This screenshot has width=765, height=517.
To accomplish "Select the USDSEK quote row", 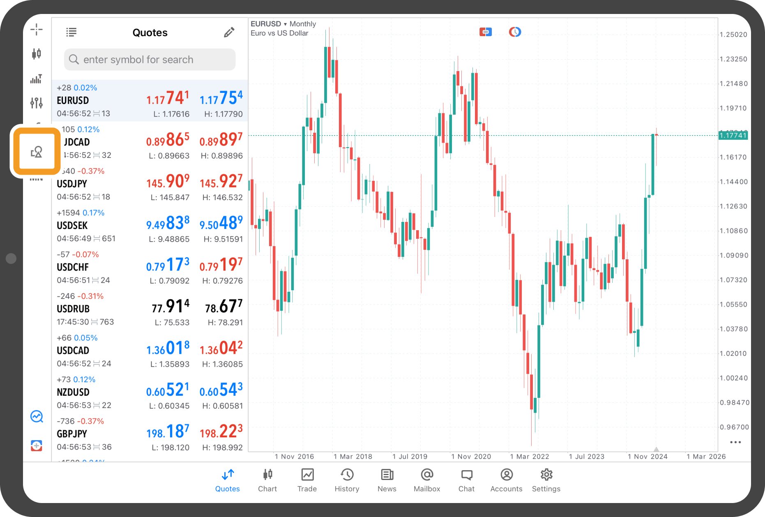I will pos(150,226).
